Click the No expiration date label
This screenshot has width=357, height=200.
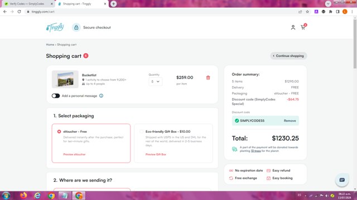[249, 171]
